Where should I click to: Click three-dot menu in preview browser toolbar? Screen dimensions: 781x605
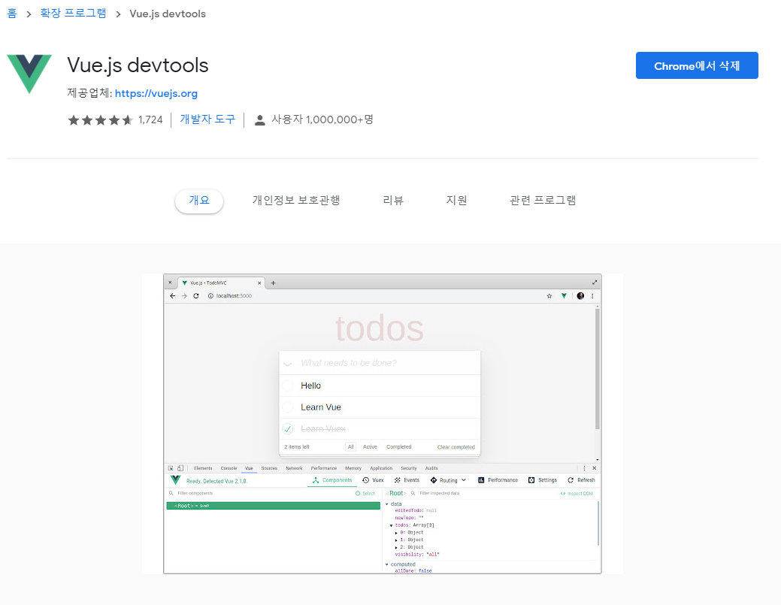click(x=592, y=296)
